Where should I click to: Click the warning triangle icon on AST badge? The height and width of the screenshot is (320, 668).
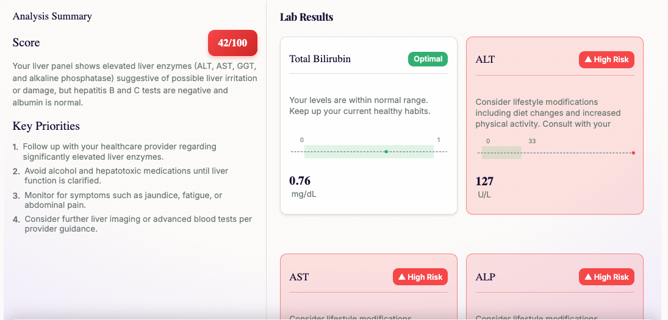click(402, 277)
